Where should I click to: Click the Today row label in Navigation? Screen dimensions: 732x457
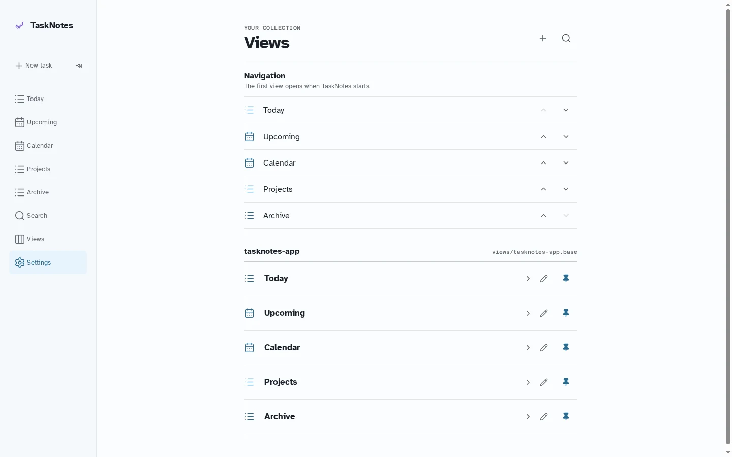[x=273, y=110]
